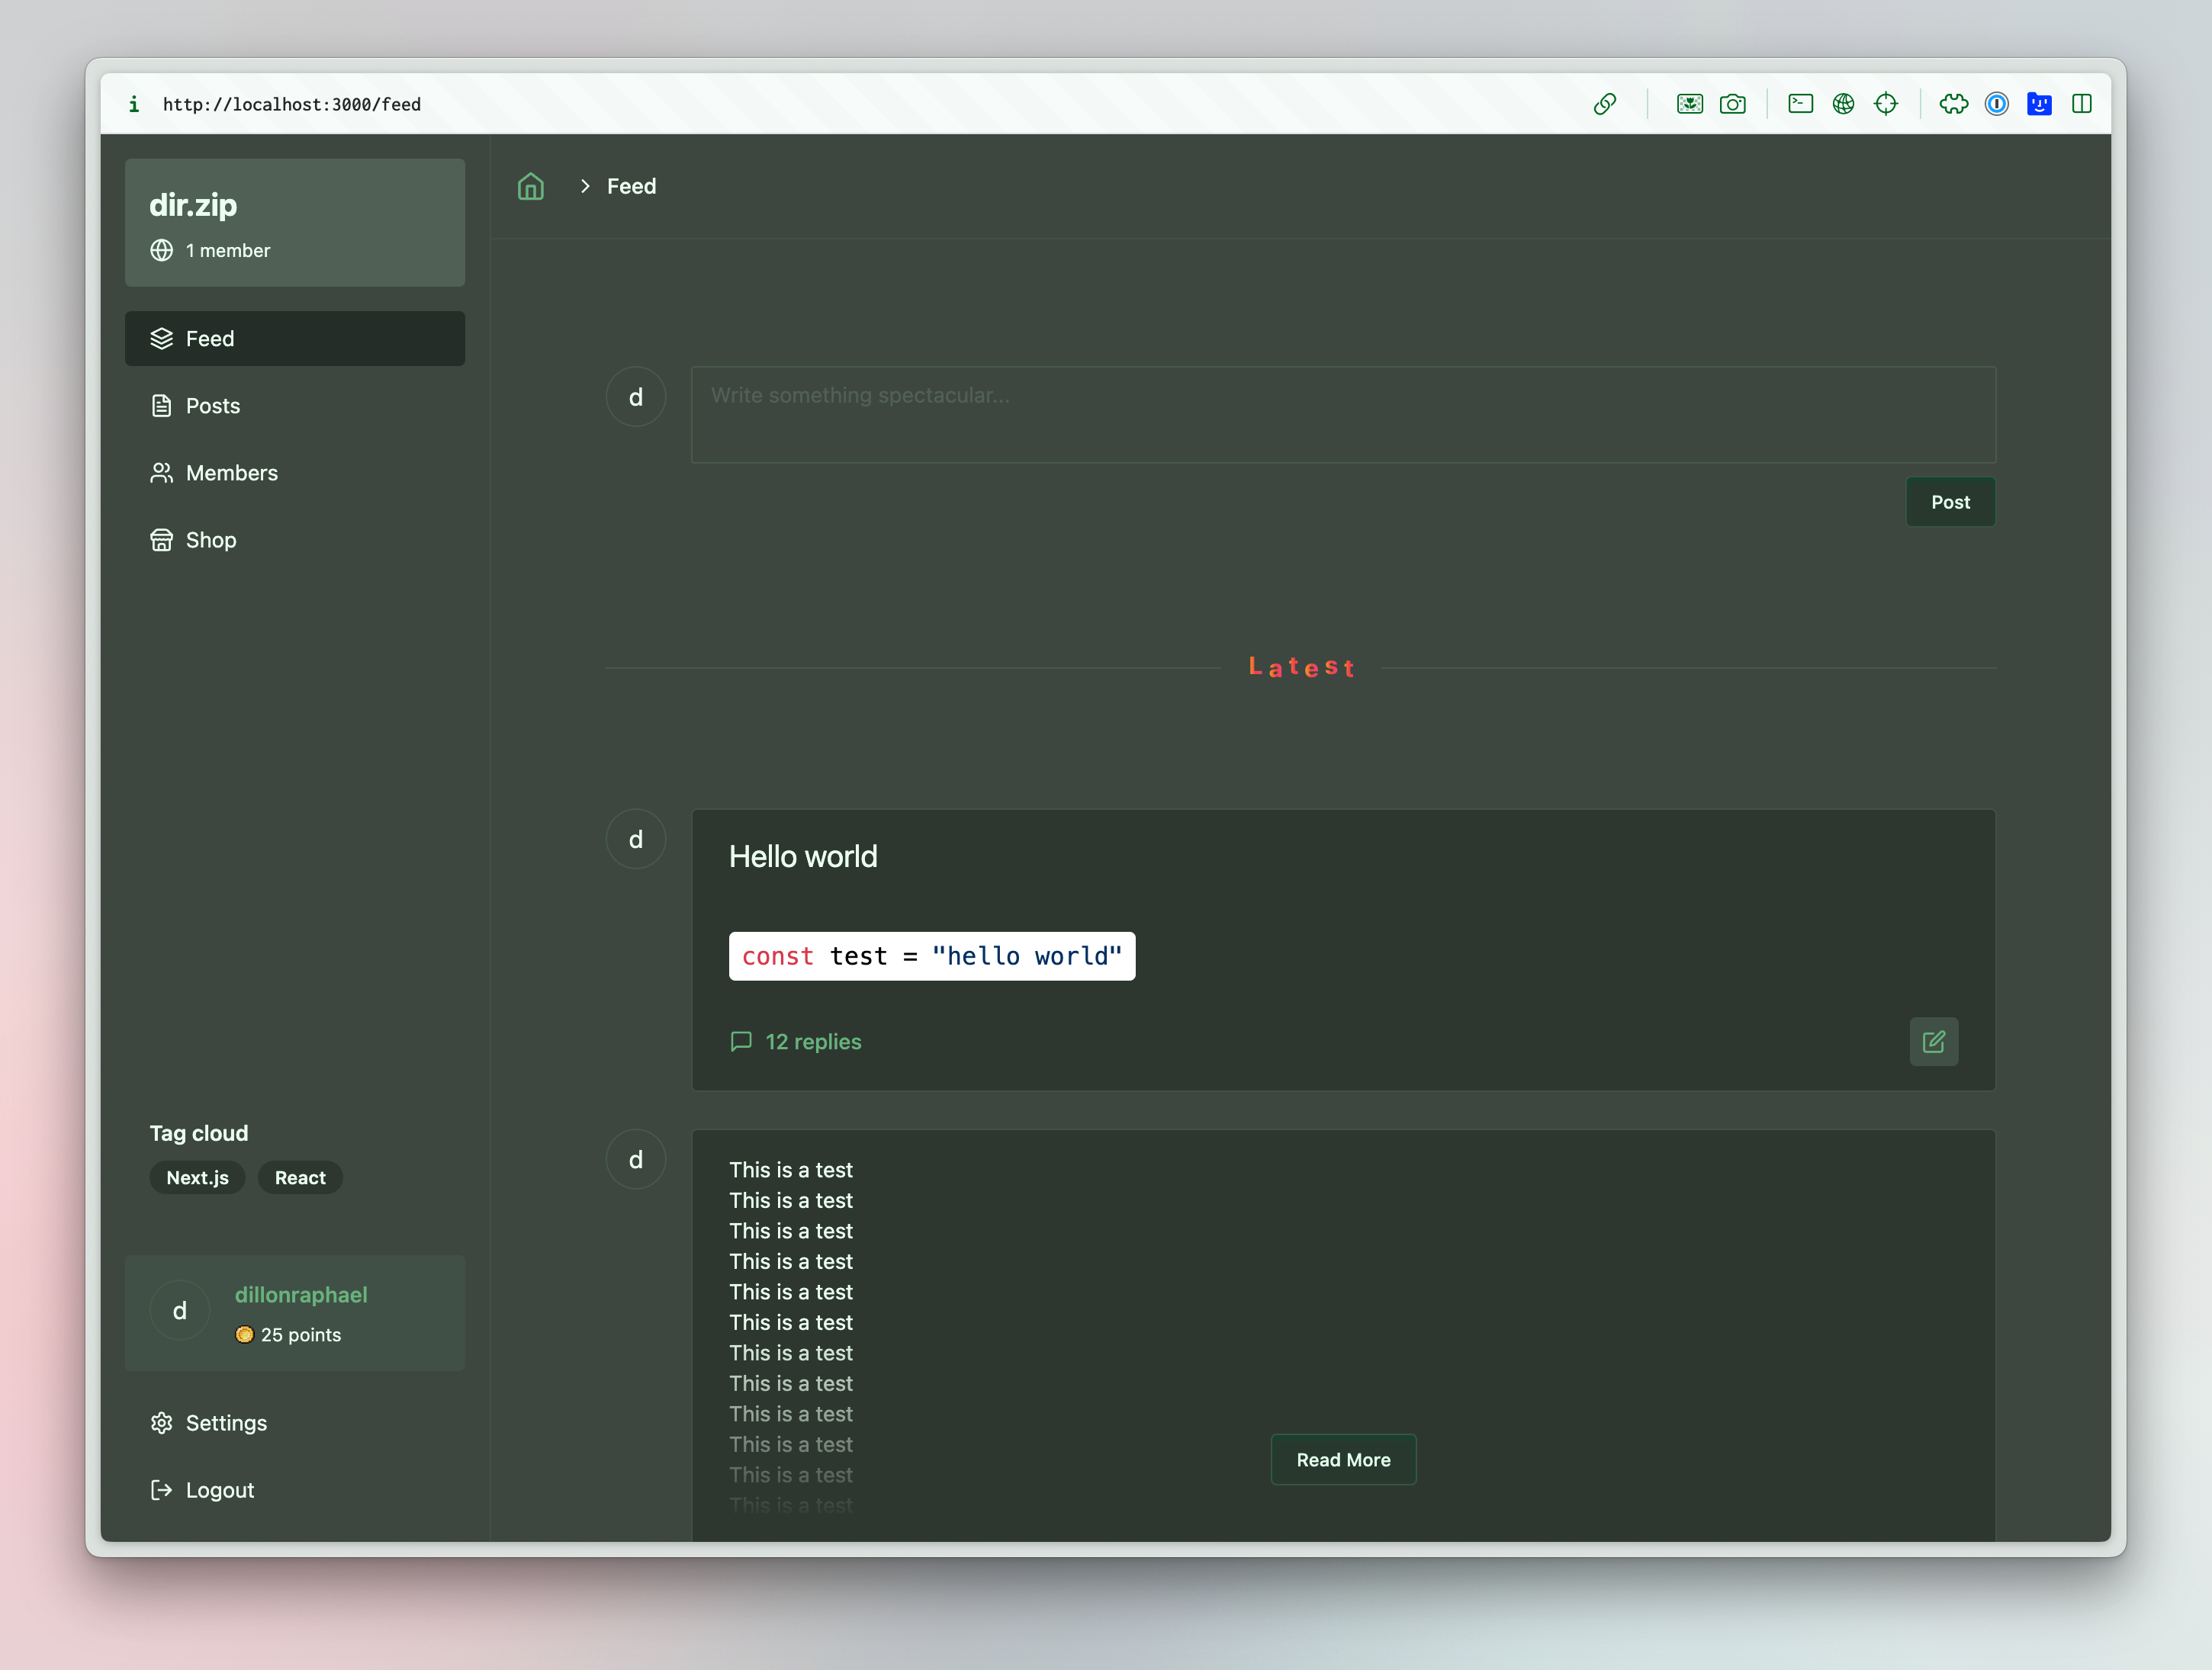2212x1670 pixels.
Task: Click the comment bubble icon beside 12 replies
Action: point(741,1041)
